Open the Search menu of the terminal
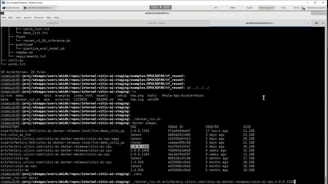The width and height of the screenshot is (328, 184). [27, 17]
